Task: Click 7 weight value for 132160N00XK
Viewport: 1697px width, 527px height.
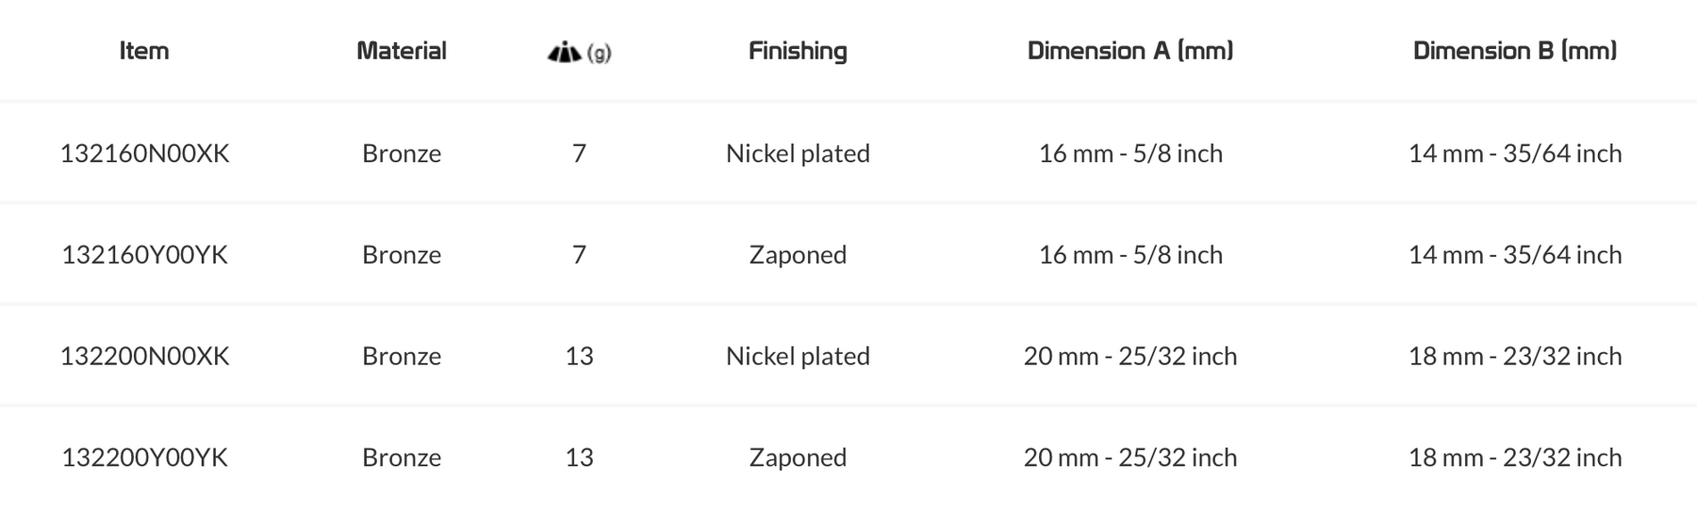Action: 579,153
